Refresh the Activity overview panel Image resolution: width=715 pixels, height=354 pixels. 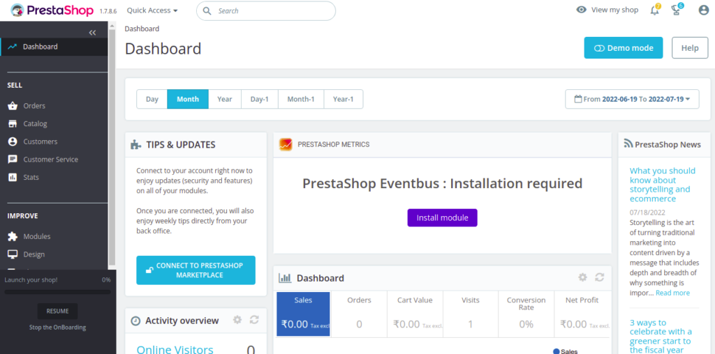tap(254, 320)
